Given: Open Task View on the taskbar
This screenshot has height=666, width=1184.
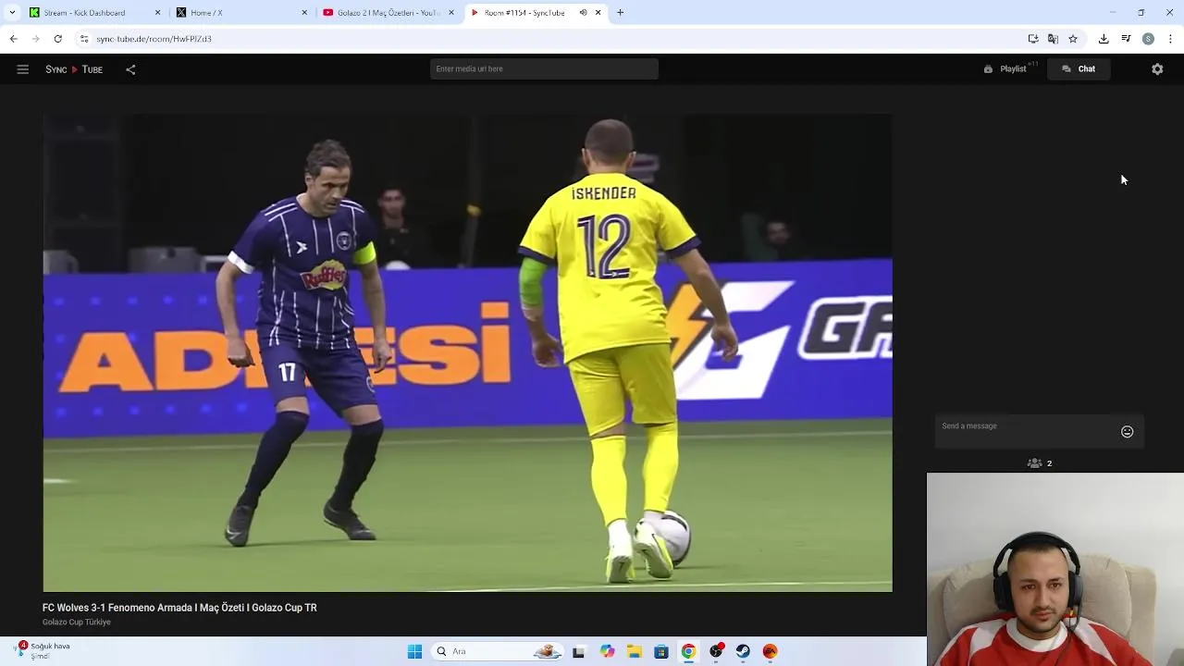Looking at the screenshot, I should click(x=579, y=651).
